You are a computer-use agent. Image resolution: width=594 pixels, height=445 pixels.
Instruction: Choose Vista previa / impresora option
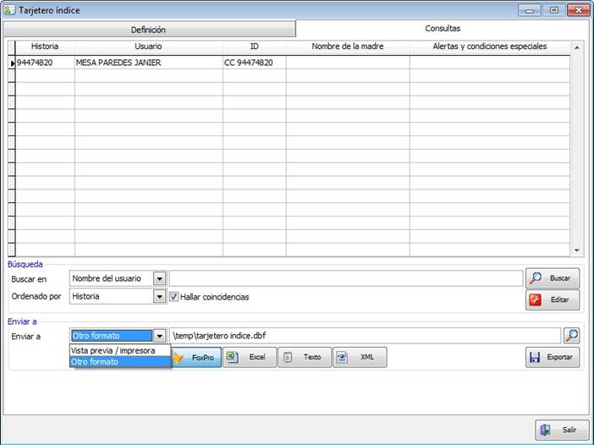[x=119, y=351]
